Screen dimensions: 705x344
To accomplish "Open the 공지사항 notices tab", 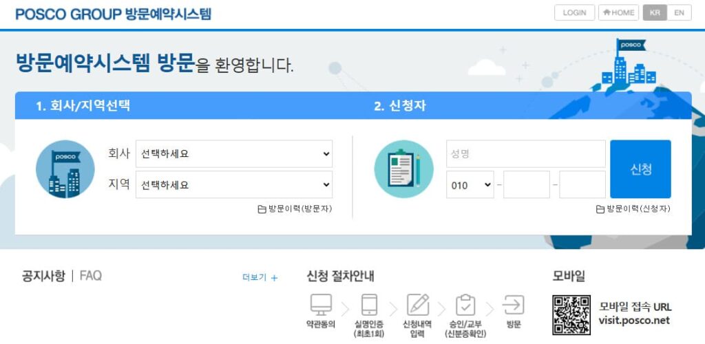I will tap(43, 276).
